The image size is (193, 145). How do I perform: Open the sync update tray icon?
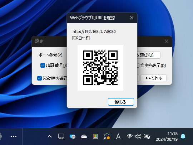pos(107,136)
